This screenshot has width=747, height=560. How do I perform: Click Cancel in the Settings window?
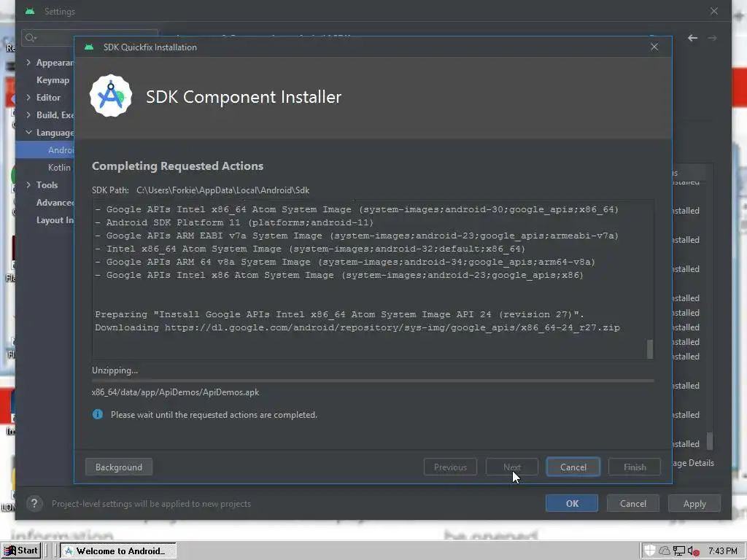point(632,503)
